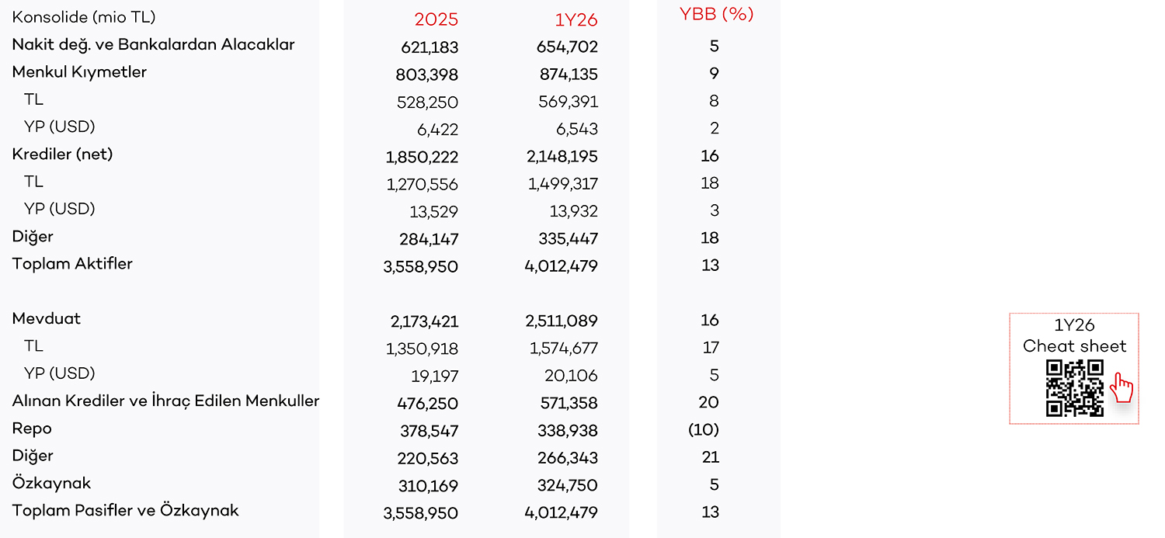Viewport: 1165px width, 538px height.
Task: Select the 1Y26 column header
Action: click(576, 19)
